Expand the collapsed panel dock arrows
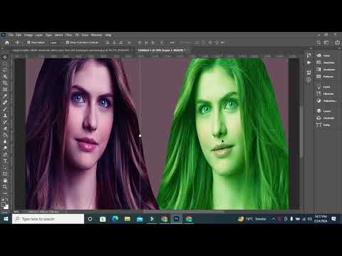 point(311,48)
